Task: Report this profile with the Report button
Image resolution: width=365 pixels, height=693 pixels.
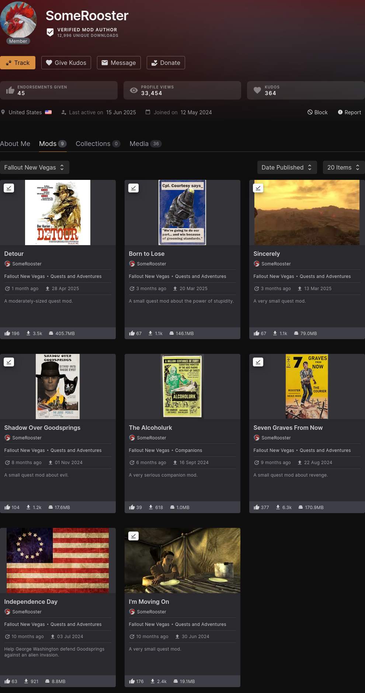Action: 349,112
